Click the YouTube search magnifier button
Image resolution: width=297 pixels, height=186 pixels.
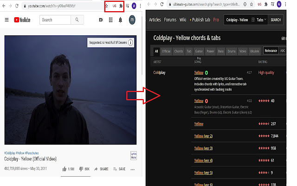coord(77,20)
